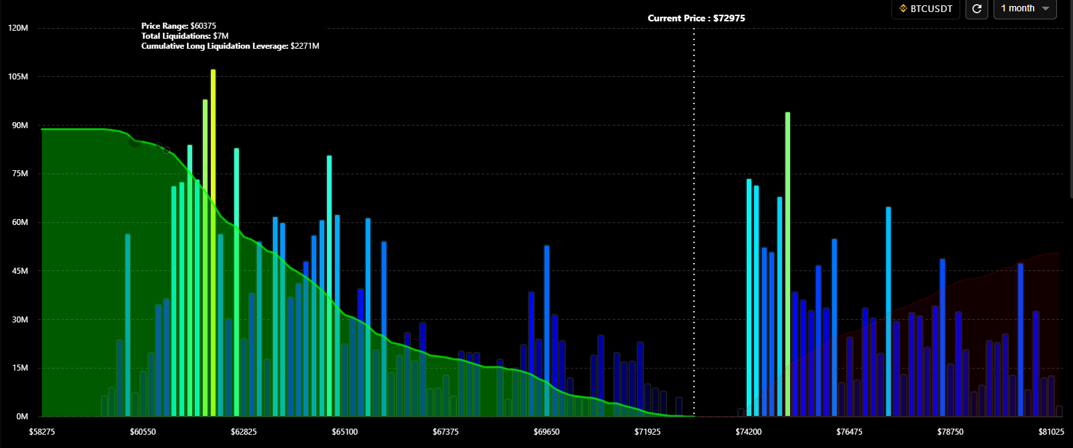Click the Price Range $60375 tooltip text
This screenshot has width=1073, height=448.
pyautogui.click(x=178, y=26)
